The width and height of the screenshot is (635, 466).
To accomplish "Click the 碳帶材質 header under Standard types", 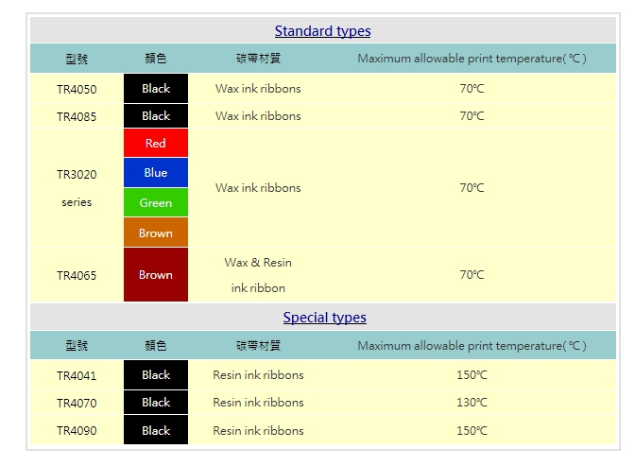I will pyautogui.click(x=258, y=59).
